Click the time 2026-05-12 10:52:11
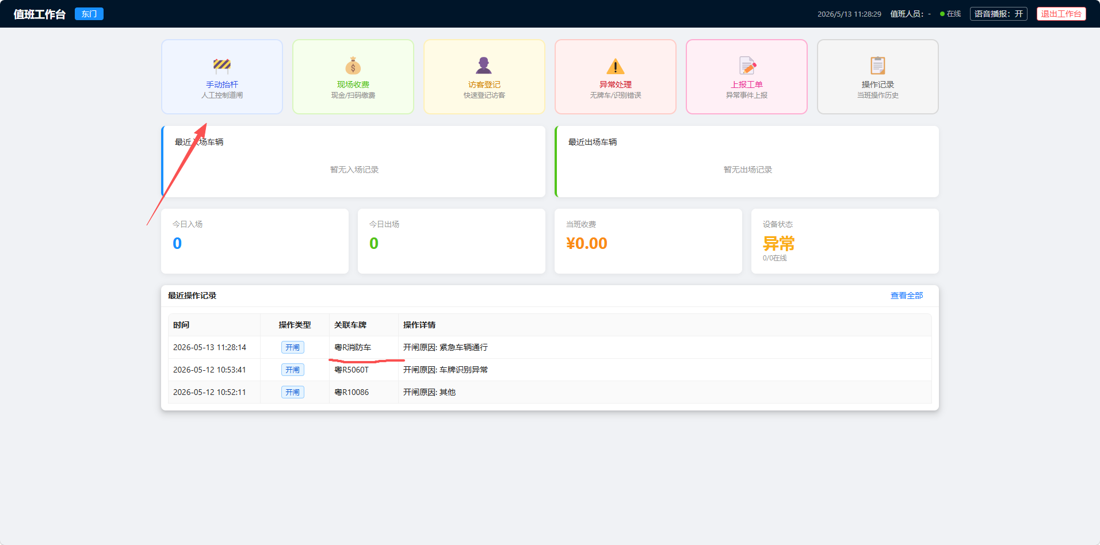Screen dimensions: 1100x545 coord(209,392)
